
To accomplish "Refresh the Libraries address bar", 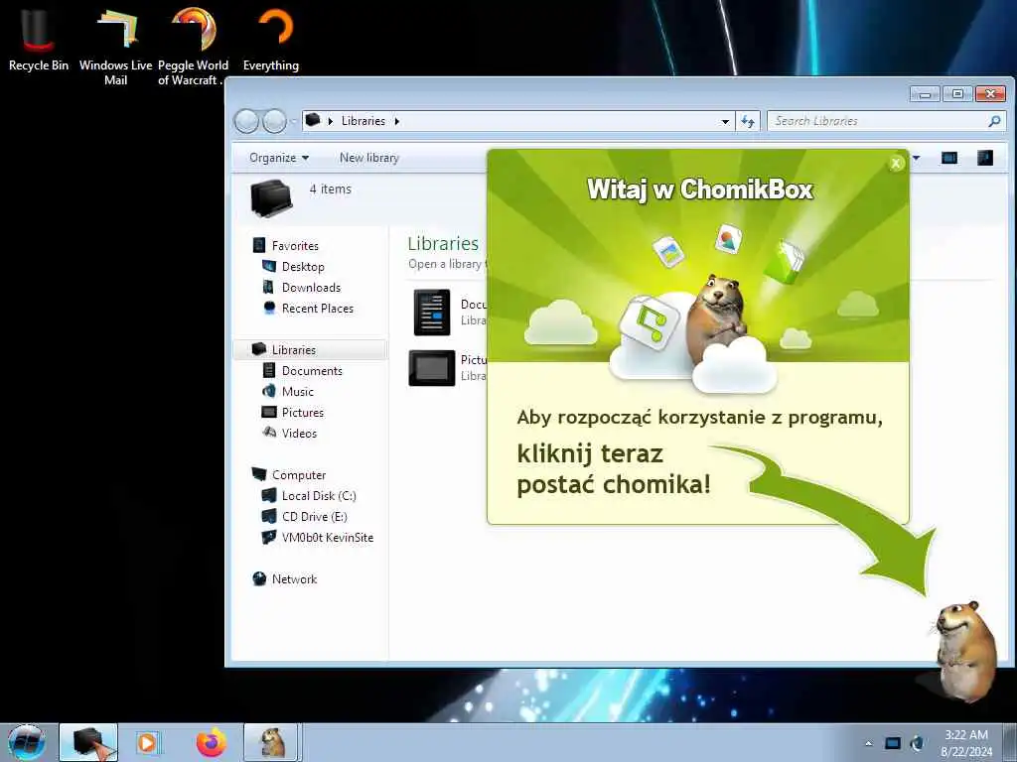I will pyautogui.click(x=748, y=121).
